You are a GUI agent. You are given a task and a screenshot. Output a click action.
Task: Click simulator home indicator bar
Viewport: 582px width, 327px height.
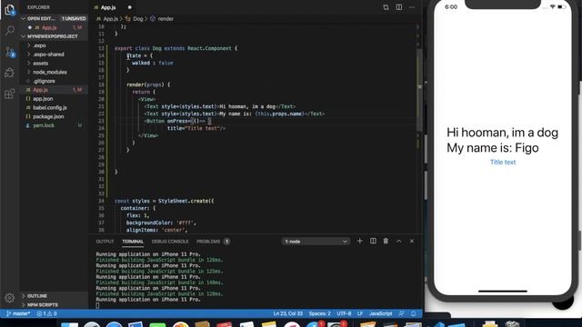coord(503,292)
